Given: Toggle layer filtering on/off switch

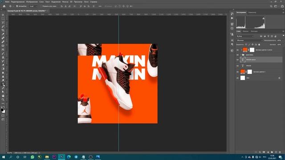Looking at the screenshot, I should click(283, 36).
